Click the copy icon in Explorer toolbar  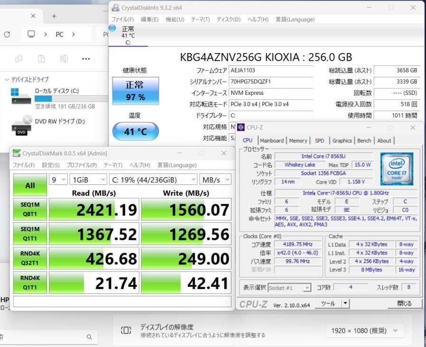point(19,59)
